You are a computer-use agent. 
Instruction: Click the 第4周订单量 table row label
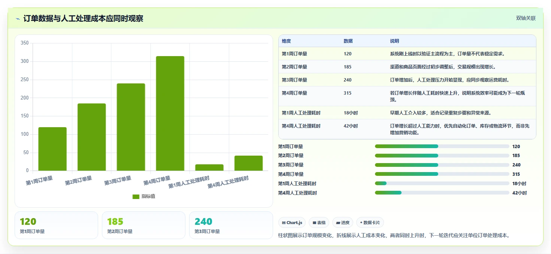pyautogui.click(x=294, y=93)
